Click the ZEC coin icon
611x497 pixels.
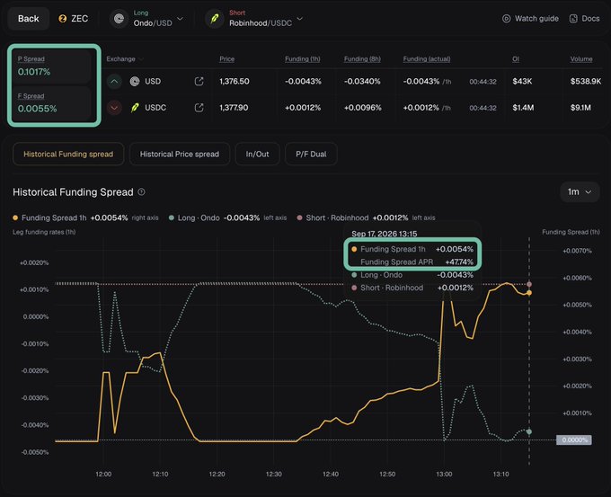[x=62, y=19]
